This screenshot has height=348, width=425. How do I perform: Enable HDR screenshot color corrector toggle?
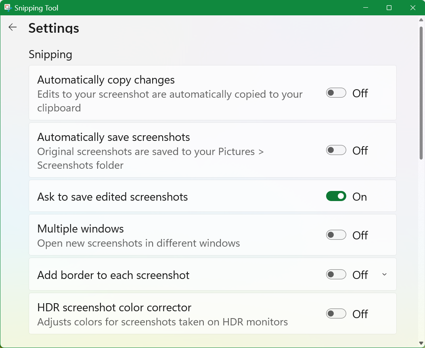(336, 314)
